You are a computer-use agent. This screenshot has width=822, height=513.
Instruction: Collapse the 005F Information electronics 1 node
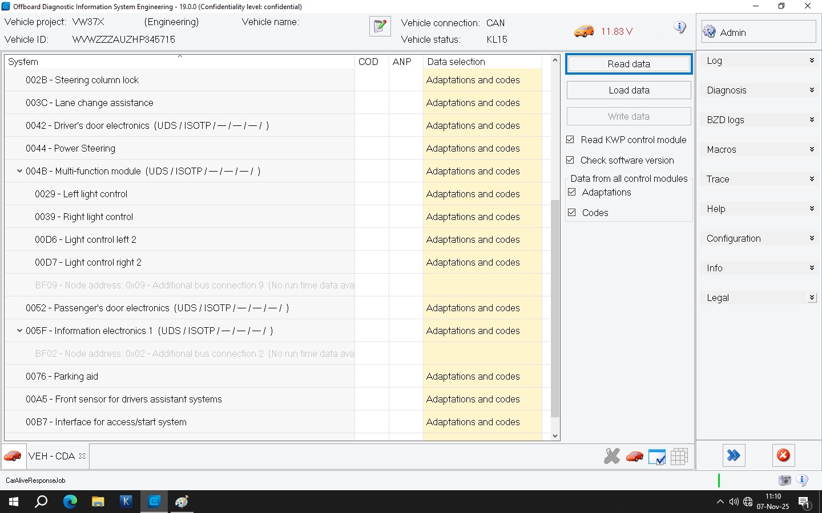(x=19, y=331)
